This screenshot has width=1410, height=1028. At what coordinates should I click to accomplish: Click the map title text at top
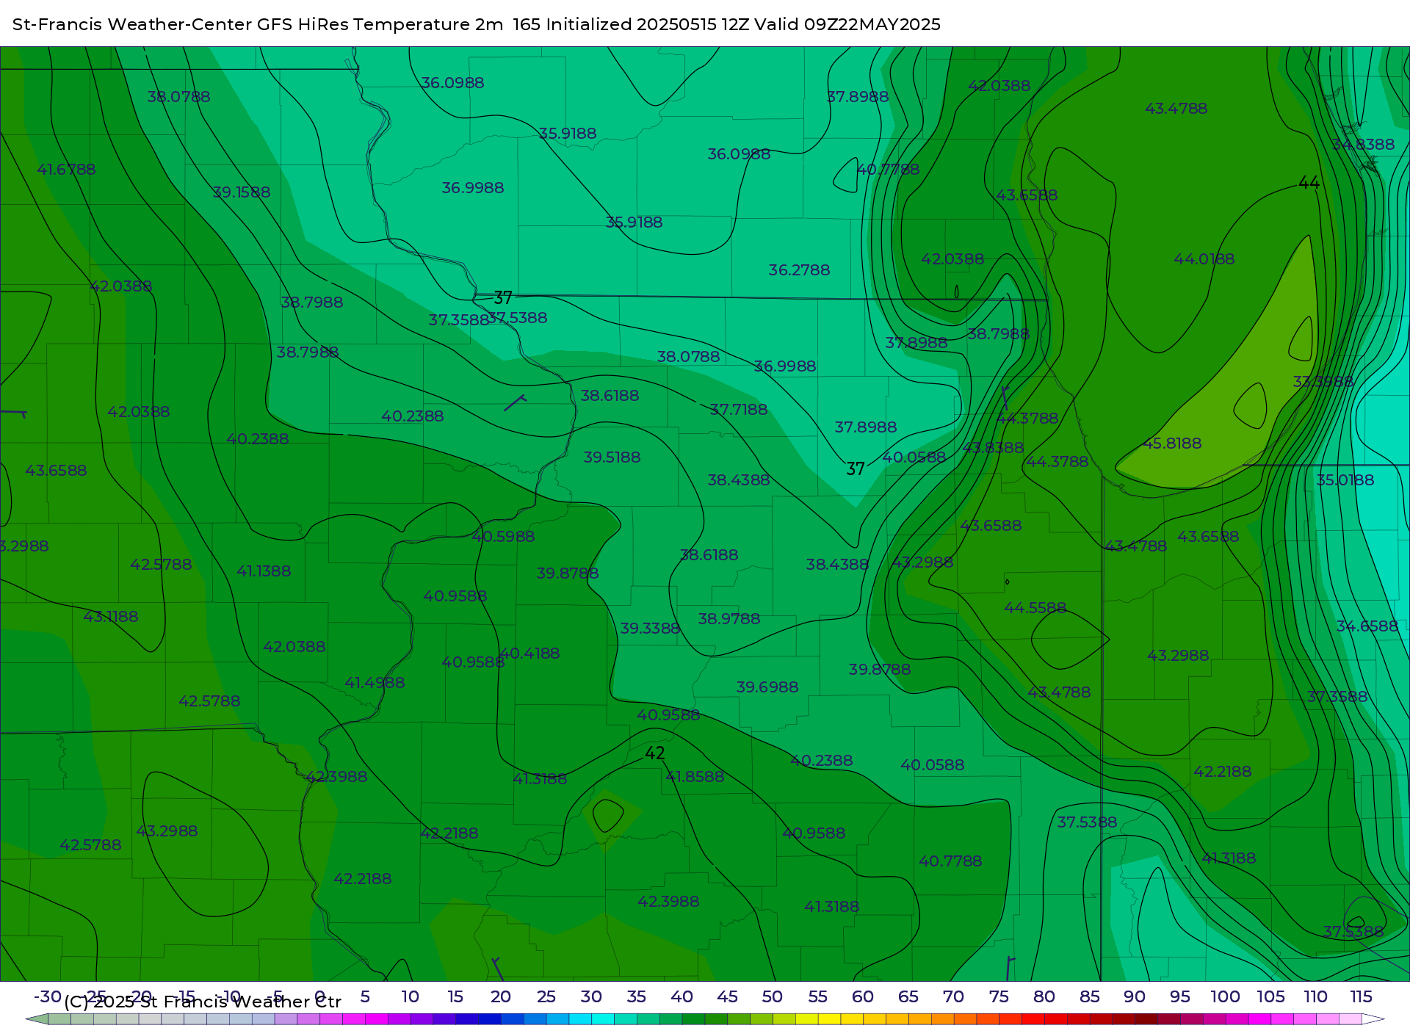click(477, 24)
